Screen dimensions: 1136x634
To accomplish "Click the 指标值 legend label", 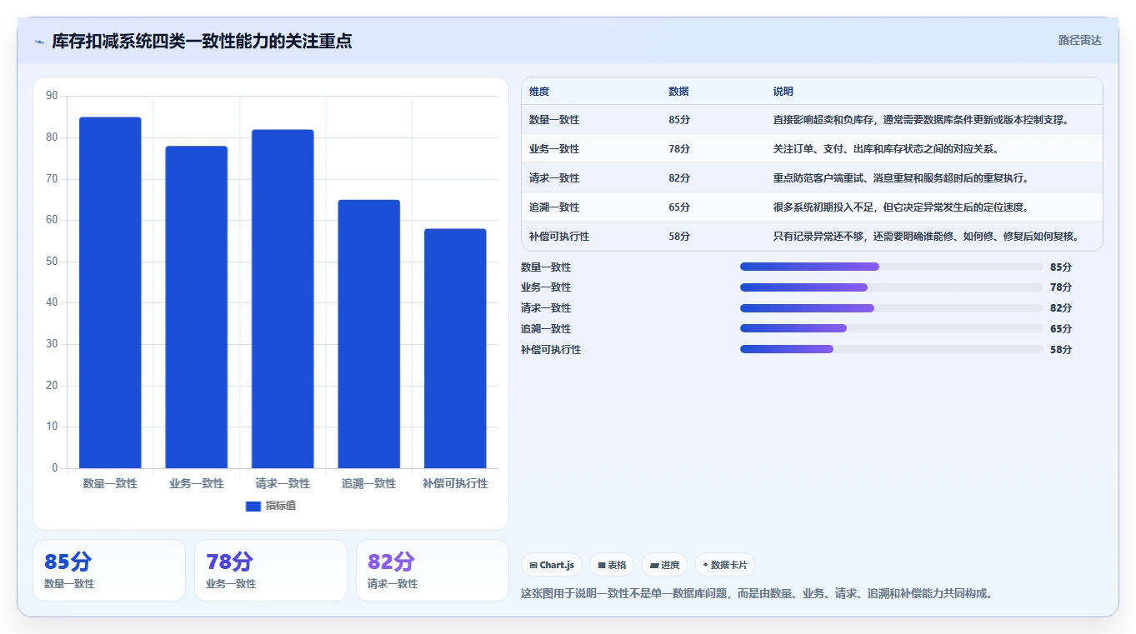I will 281,506.
